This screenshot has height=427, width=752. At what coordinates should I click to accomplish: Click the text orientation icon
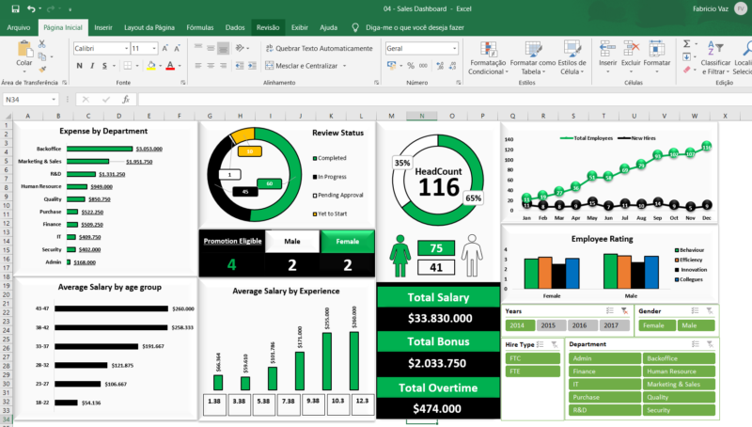tap(240, 48)
